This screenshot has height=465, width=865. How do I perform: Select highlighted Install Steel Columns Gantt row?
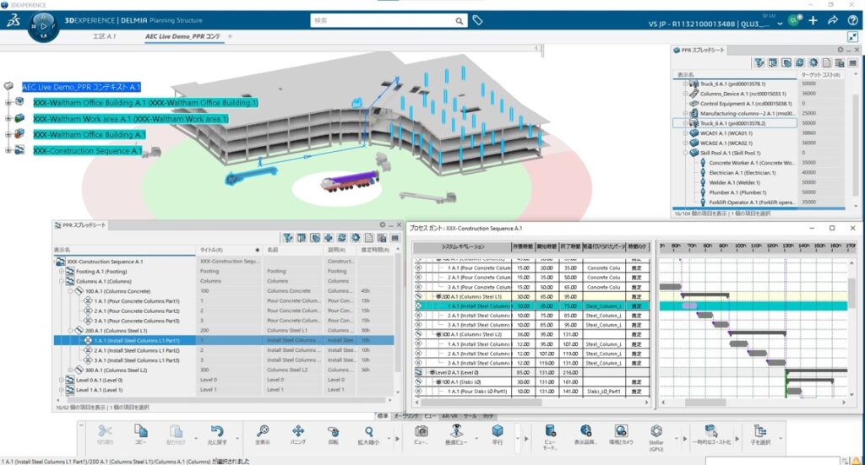[x=531, y=305]
